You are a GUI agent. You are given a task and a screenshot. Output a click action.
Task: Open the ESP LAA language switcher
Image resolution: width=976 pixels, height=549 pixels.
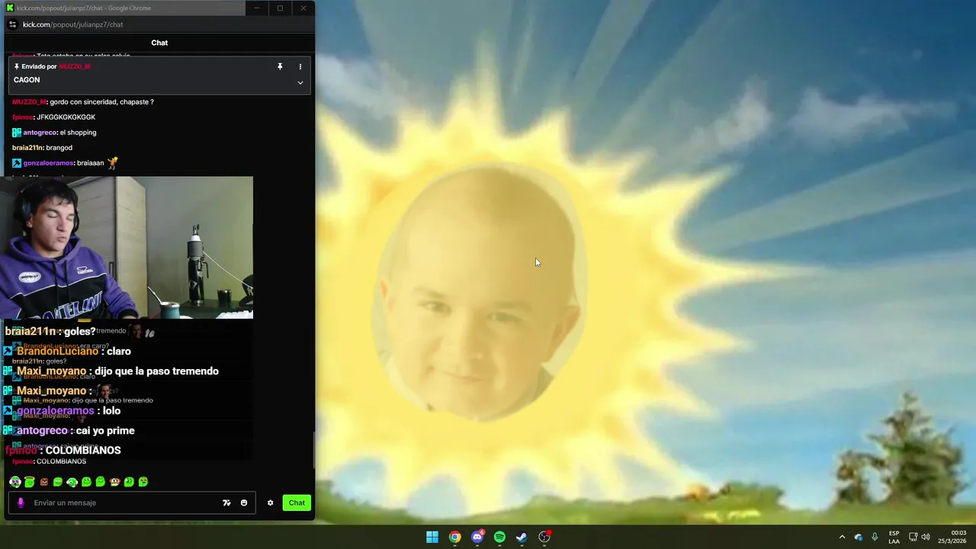pos(894,537)
